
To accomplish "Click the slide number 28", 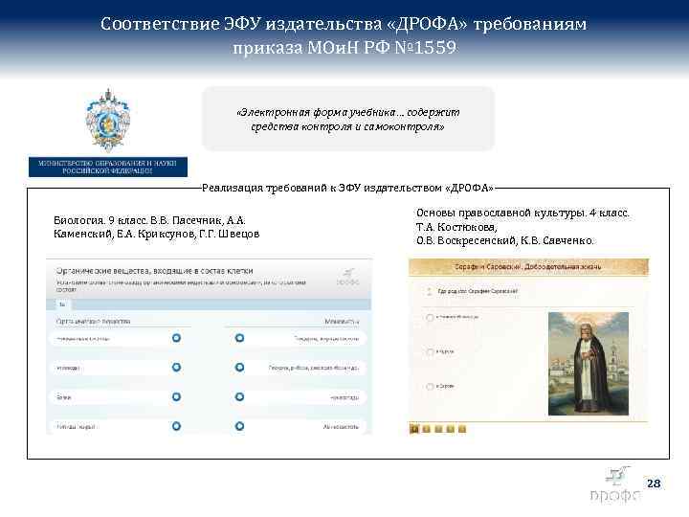I will (x=654, y=483).
